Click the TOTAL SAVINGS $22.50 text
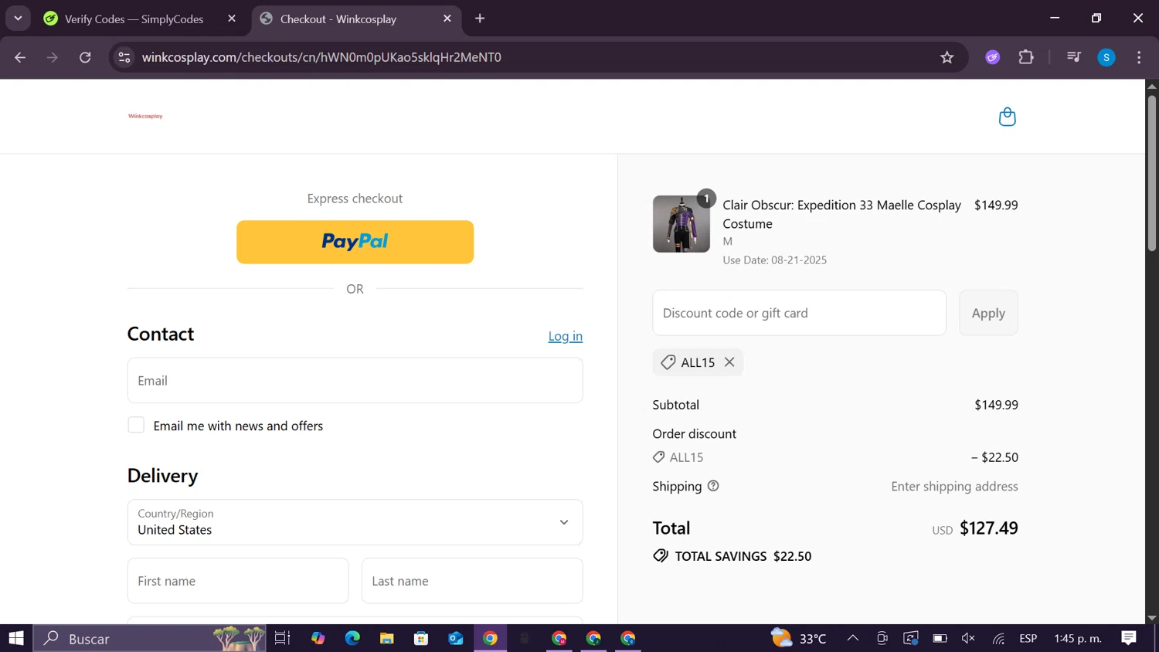Image resolution: width=1159 pixels, height=652 pixels. (743, 556)
